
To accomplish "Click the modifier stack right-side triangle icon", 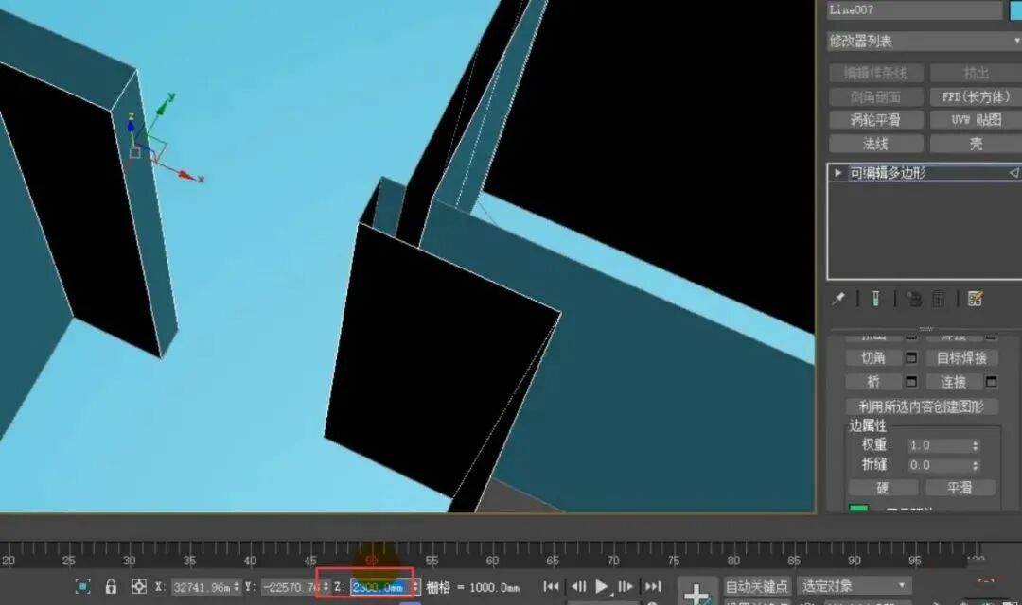I will [1014, 173].
